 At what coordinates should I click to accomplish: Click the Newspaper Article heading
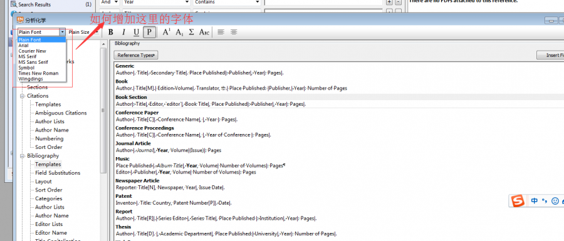137,181
